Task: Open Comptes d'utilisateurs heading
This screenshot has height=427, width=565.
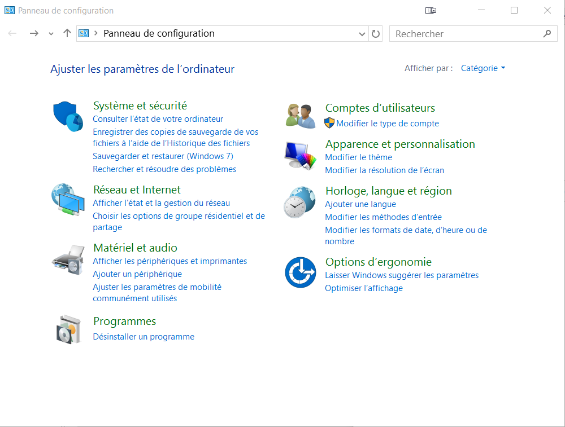Action: pyautogui.click(x=380, y=108)
